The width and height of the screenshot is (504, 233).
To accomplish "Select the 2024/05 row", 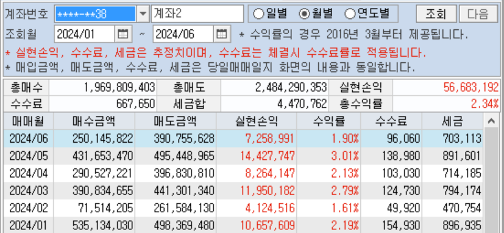I will 243,156.
